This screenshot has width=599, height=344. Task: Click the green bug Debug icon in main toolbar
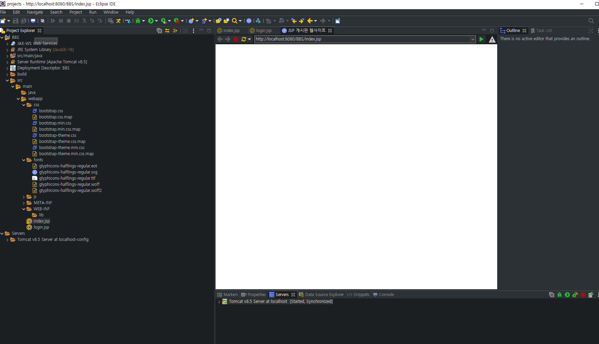tap(138, 21)
